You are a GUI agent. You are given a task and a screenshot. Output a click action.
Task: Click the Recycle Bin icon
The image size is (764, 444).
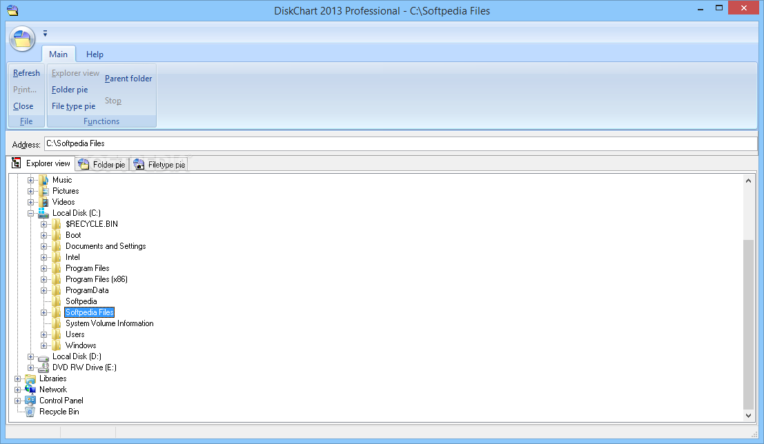point(30,412)
